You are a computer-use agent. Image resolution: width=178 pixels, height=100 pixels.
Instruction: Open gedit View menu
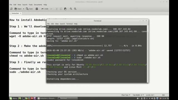point(19,5)
